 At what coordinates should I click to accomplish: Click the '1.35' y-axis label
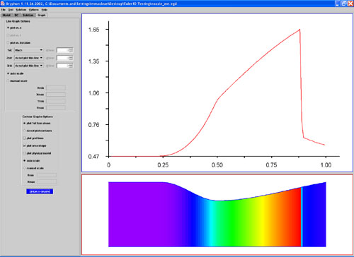click(x=93, y=61)
